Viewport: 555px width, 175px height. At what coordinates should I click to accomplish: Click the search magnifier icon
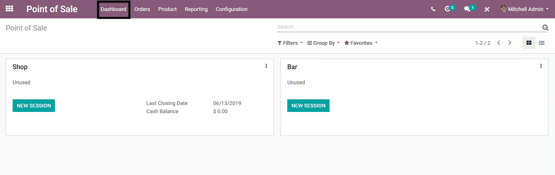pyautogui.click(x=545, y=27)
